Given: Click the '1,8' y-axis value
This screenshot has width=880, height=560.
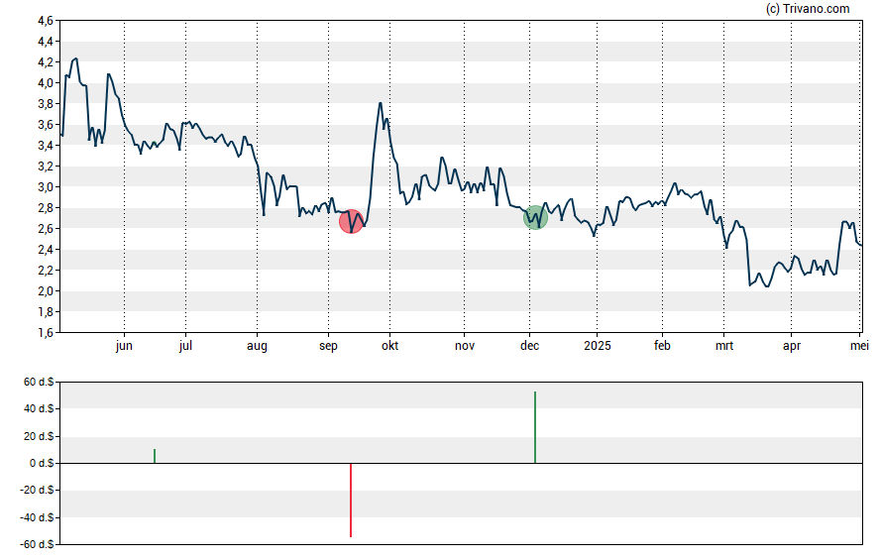Looking at the screenshot, I should (x=46, y=312).
